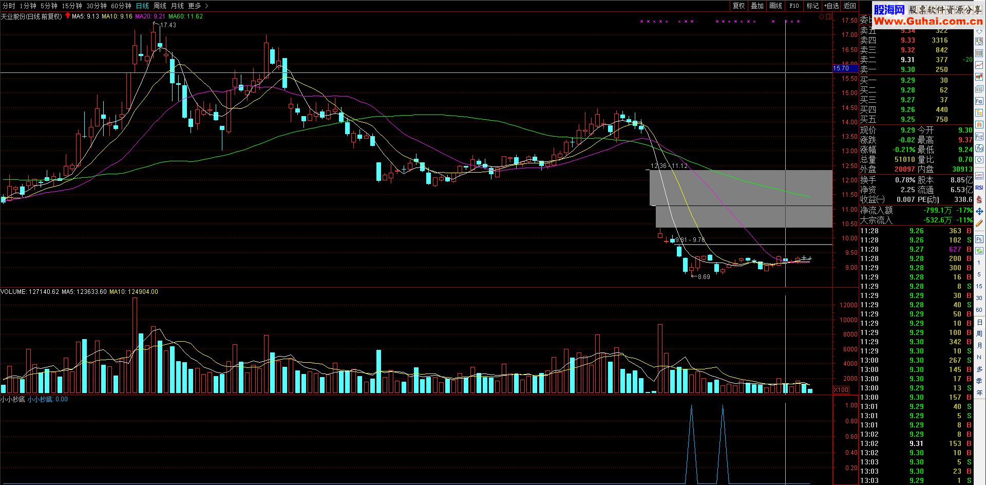
Task: Click the 标记 mark button
Action: click(x=813, y=6)
